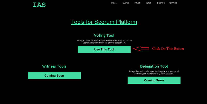Screen dimensions: 207x104
Task: Select TOOLS in the navigation bar
Action: (137, 3)
